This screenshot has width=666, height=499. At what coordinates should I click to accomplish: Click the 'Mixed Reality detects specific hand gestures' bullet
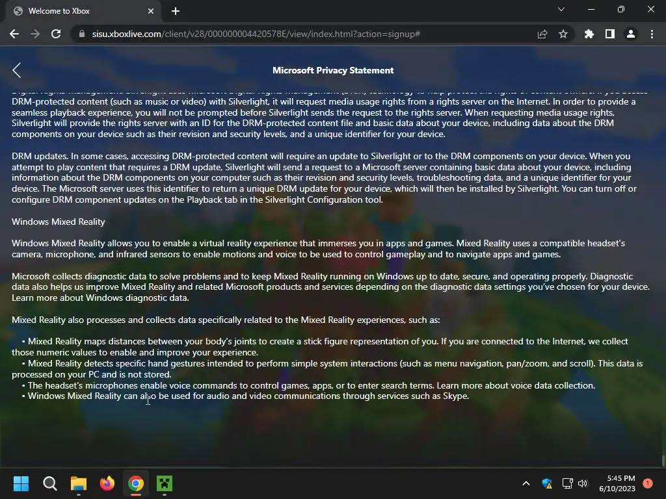(x=327, y=369)
